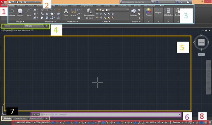
Task: Select the Move tool in Modificar panel
Action: [42, 10]
